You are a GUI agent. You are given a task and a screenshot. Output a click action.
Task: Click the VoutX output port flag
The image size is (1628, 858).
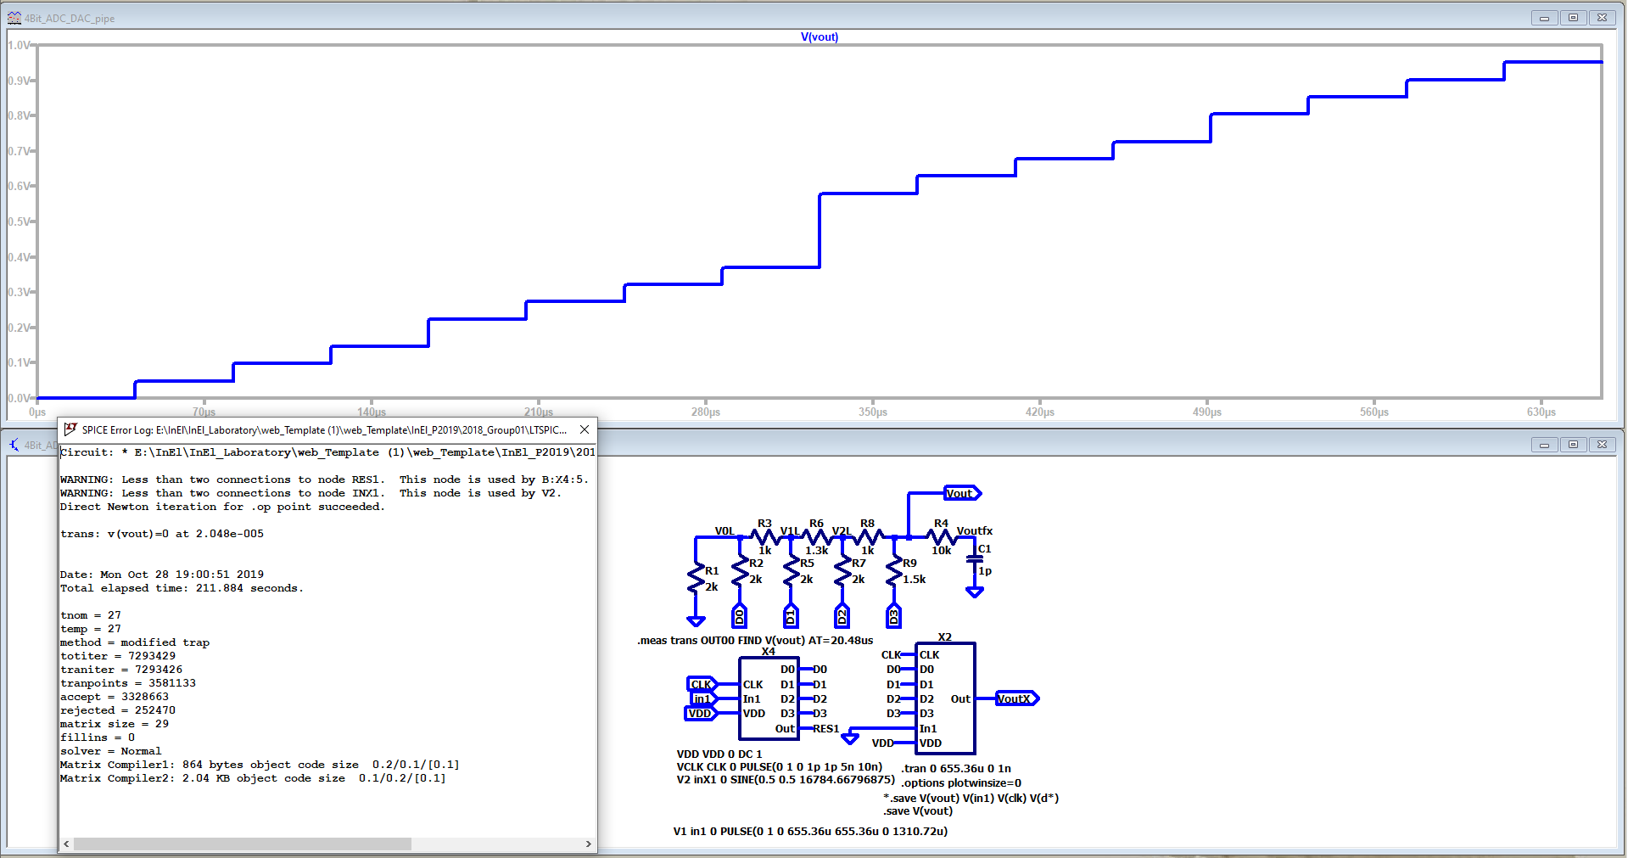coord(1015,698)
